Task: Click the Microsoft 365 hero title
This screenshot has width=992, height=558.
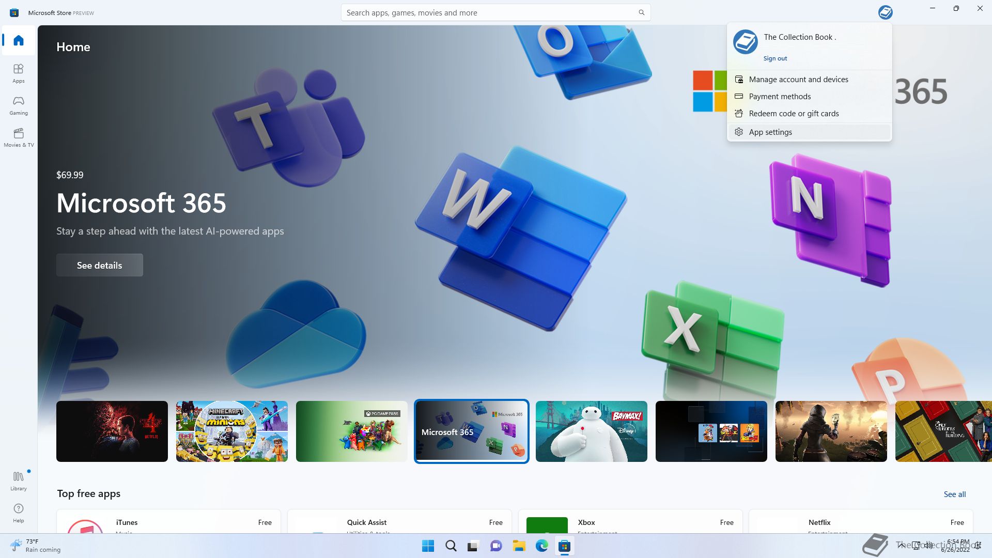Action: coord(141,203)
